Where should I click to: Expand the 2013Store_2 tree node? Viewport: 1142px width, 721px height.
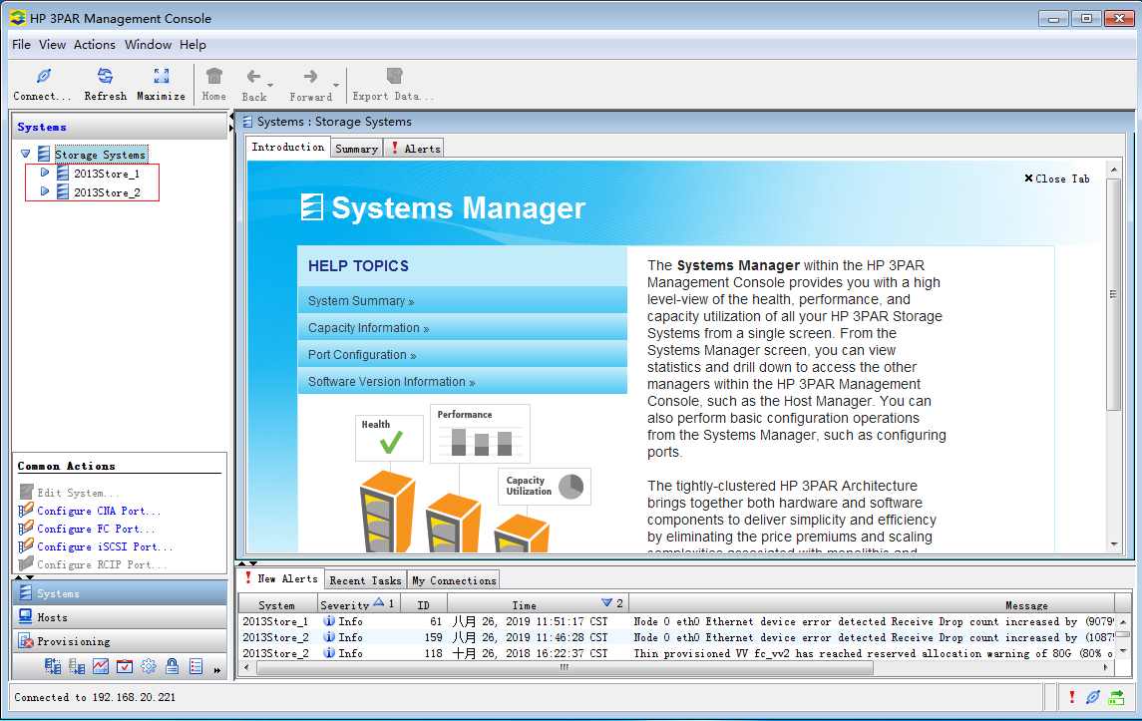[45, 191]
